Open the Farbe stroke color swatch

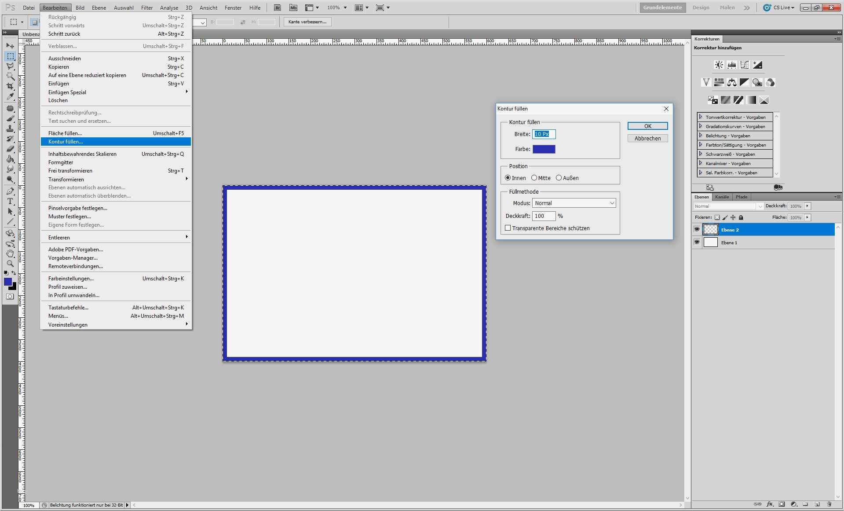[x=544, y=149]
